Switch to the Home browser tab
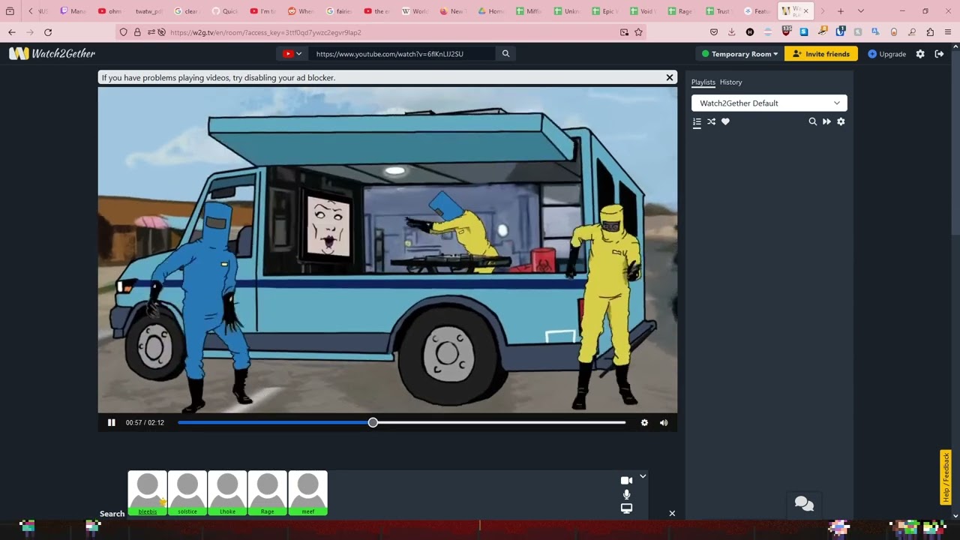960x540 pixels. [491, 11]
